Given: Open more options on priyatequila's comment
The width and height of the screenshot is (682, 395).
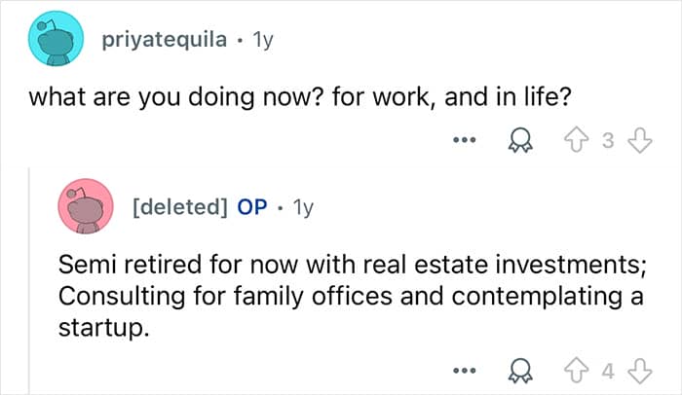Looking at the screenshot, I should tap(464, 141).
